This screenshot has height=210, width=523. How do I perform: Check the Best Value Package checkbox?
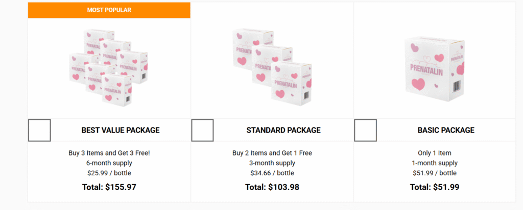tap(39, 130)
